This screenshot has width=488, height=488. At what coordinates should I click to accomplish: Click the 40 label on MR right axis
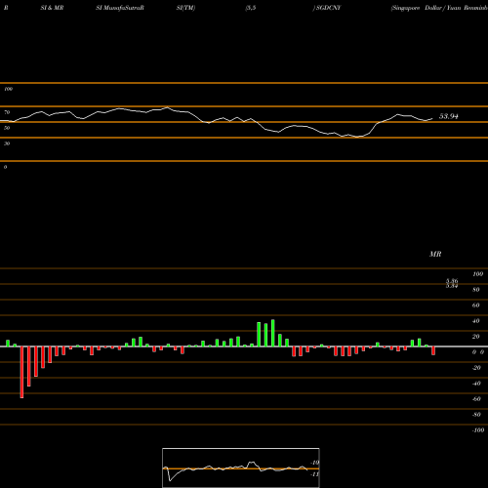476,321
